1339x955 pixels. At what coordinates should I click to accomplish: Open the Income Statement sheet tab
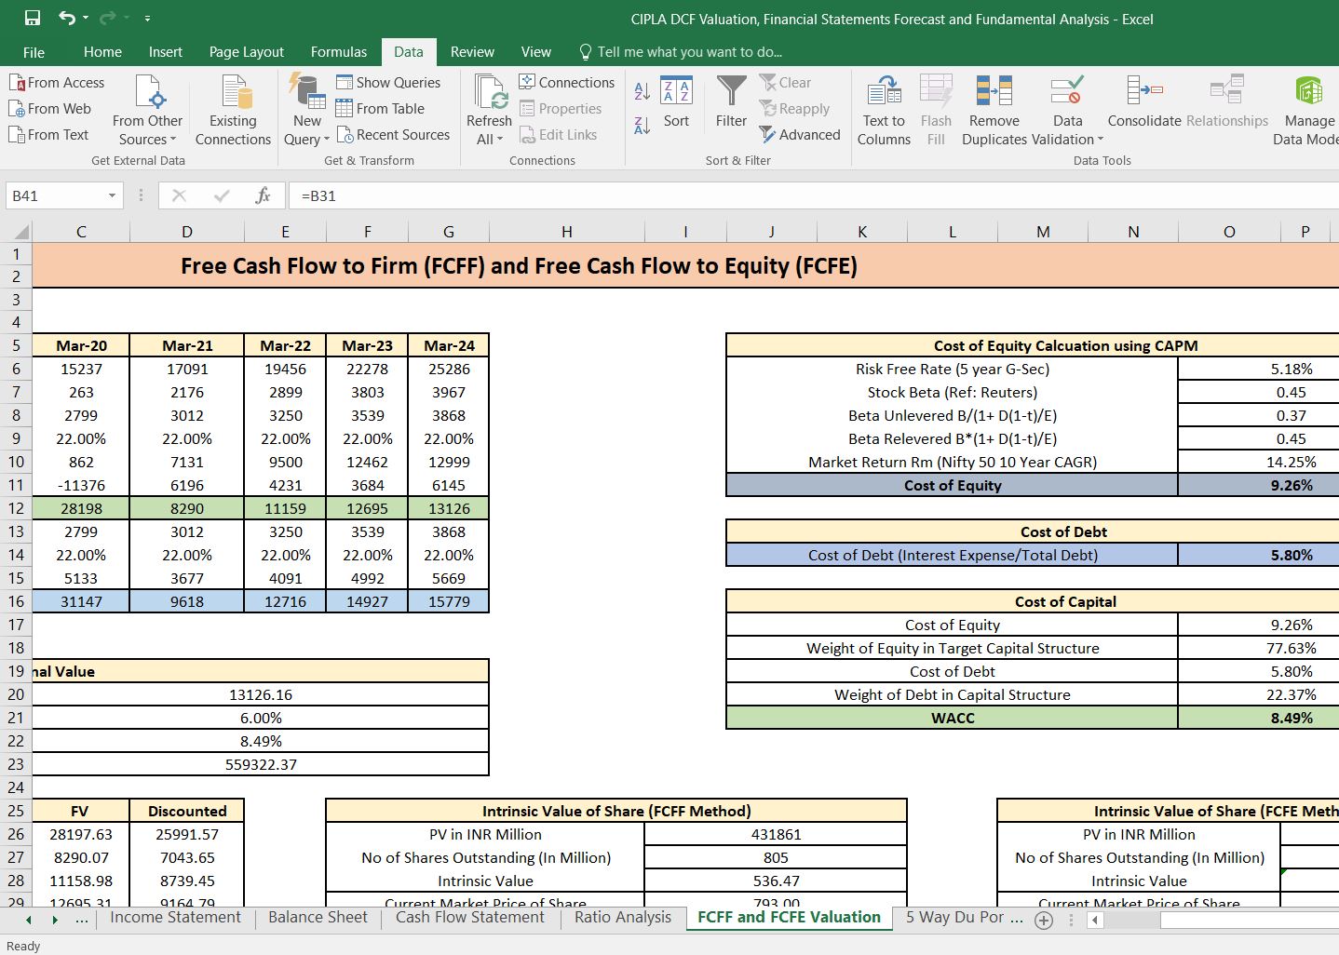175,917
